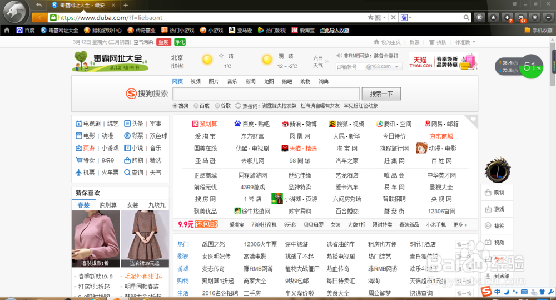Click the page vertical scrollbar thumb
Image resolution: width=556 pixels, height=300 pixels.
pos(553,64)
